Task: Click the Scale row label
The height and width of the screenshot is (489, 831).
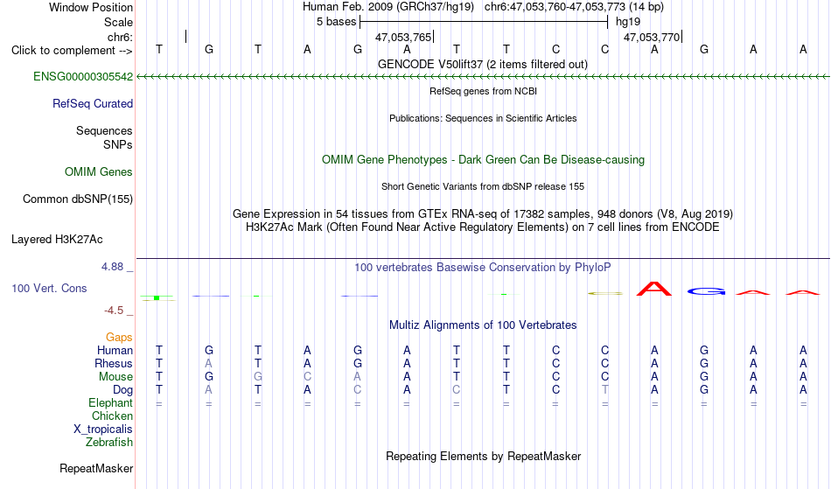Action: 118,22
